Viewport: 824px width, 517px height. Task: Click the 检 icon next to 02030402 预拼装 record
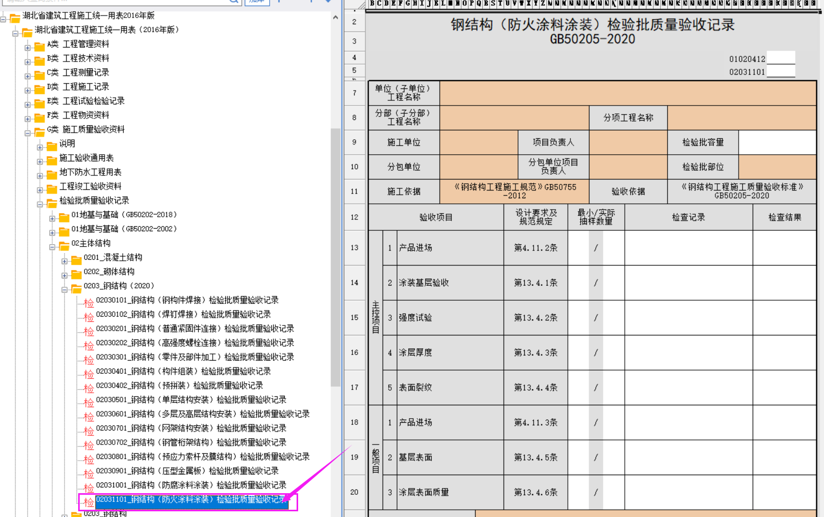89,388
